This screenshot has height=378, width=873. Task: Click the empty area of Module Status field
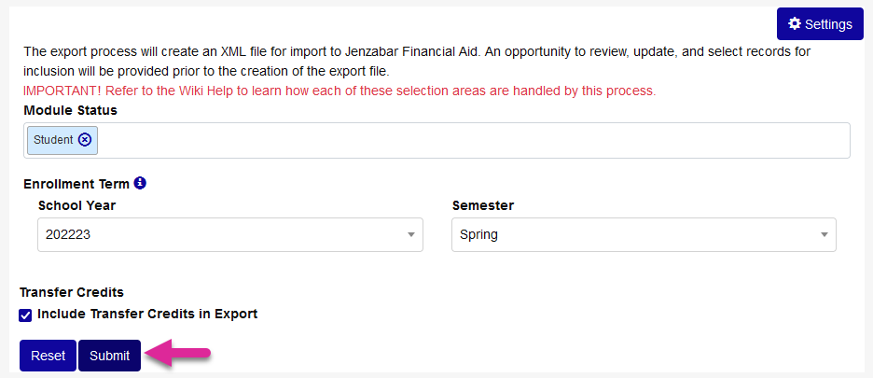coord(466,141)
